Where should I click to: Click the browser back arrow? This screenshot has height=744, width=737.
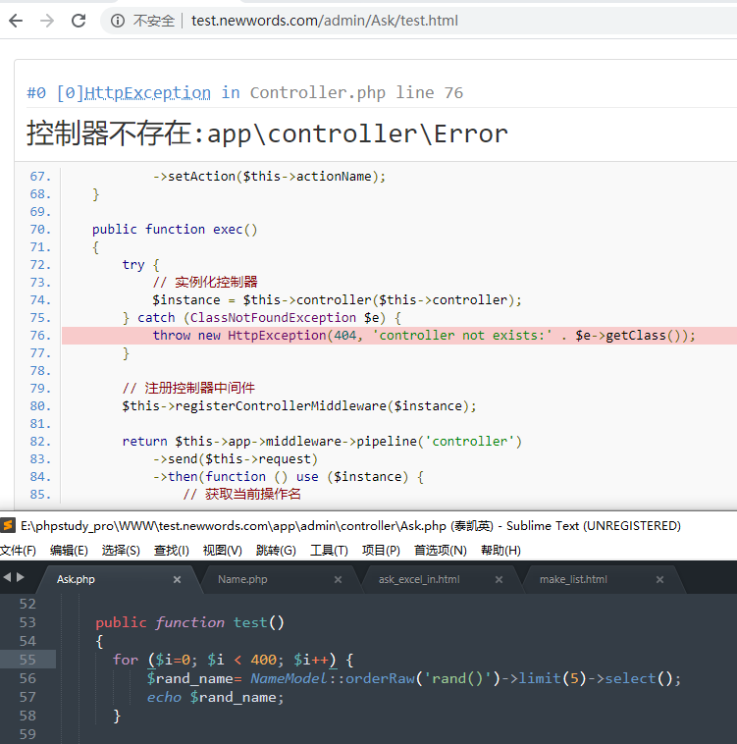tap(16, 21)
